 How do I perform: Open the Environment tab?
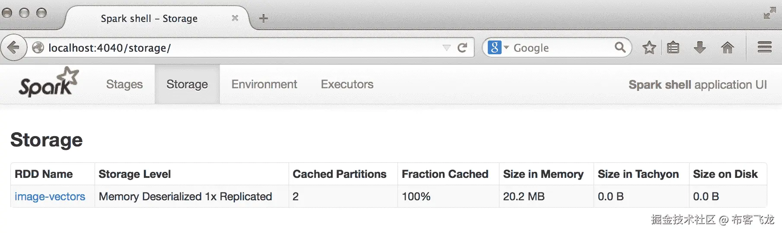click(x=264, y=84)
